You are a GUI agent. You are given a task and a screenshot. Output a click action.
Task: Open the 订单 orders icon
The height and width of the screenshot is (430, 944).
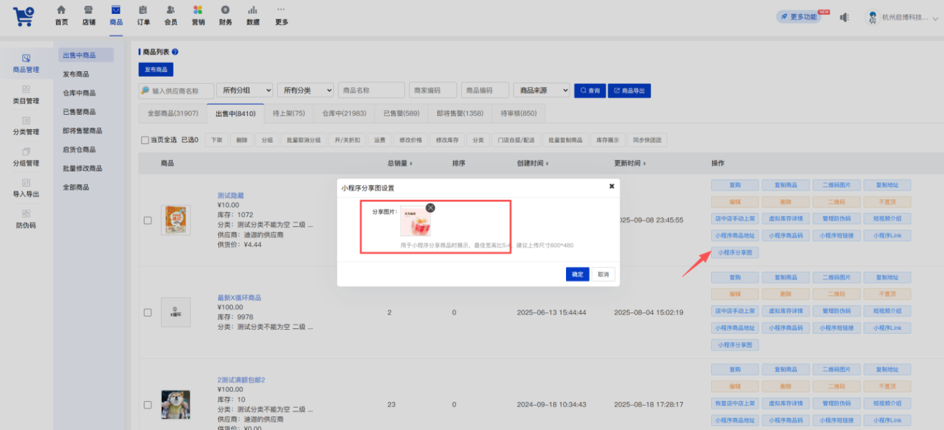[143, 10]
